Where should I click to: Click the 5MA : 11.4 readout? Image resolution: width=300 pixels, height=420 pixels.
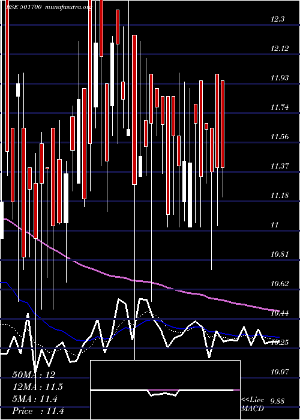(35, 399)
